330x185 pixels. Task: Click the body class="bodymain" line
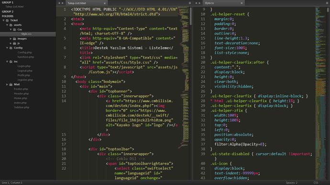[100, 82]
